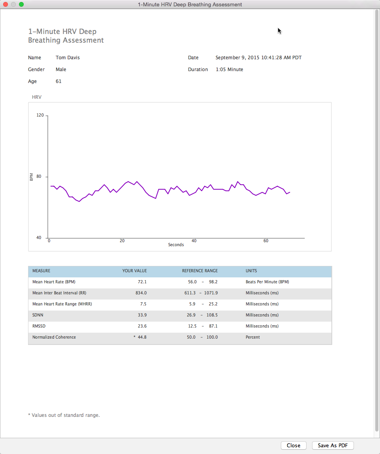This screenshot has height=454, width=380.
Task: Click the REFERENCE RANGE column header
Action: [x=200, y=271]
